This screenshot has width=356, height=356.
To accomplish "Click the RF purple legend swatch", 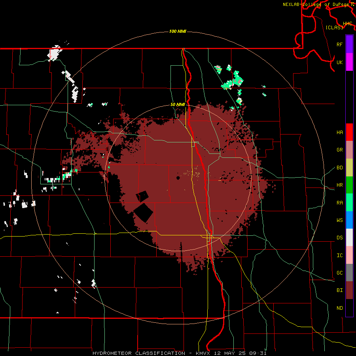I will [x=349, y=44].
